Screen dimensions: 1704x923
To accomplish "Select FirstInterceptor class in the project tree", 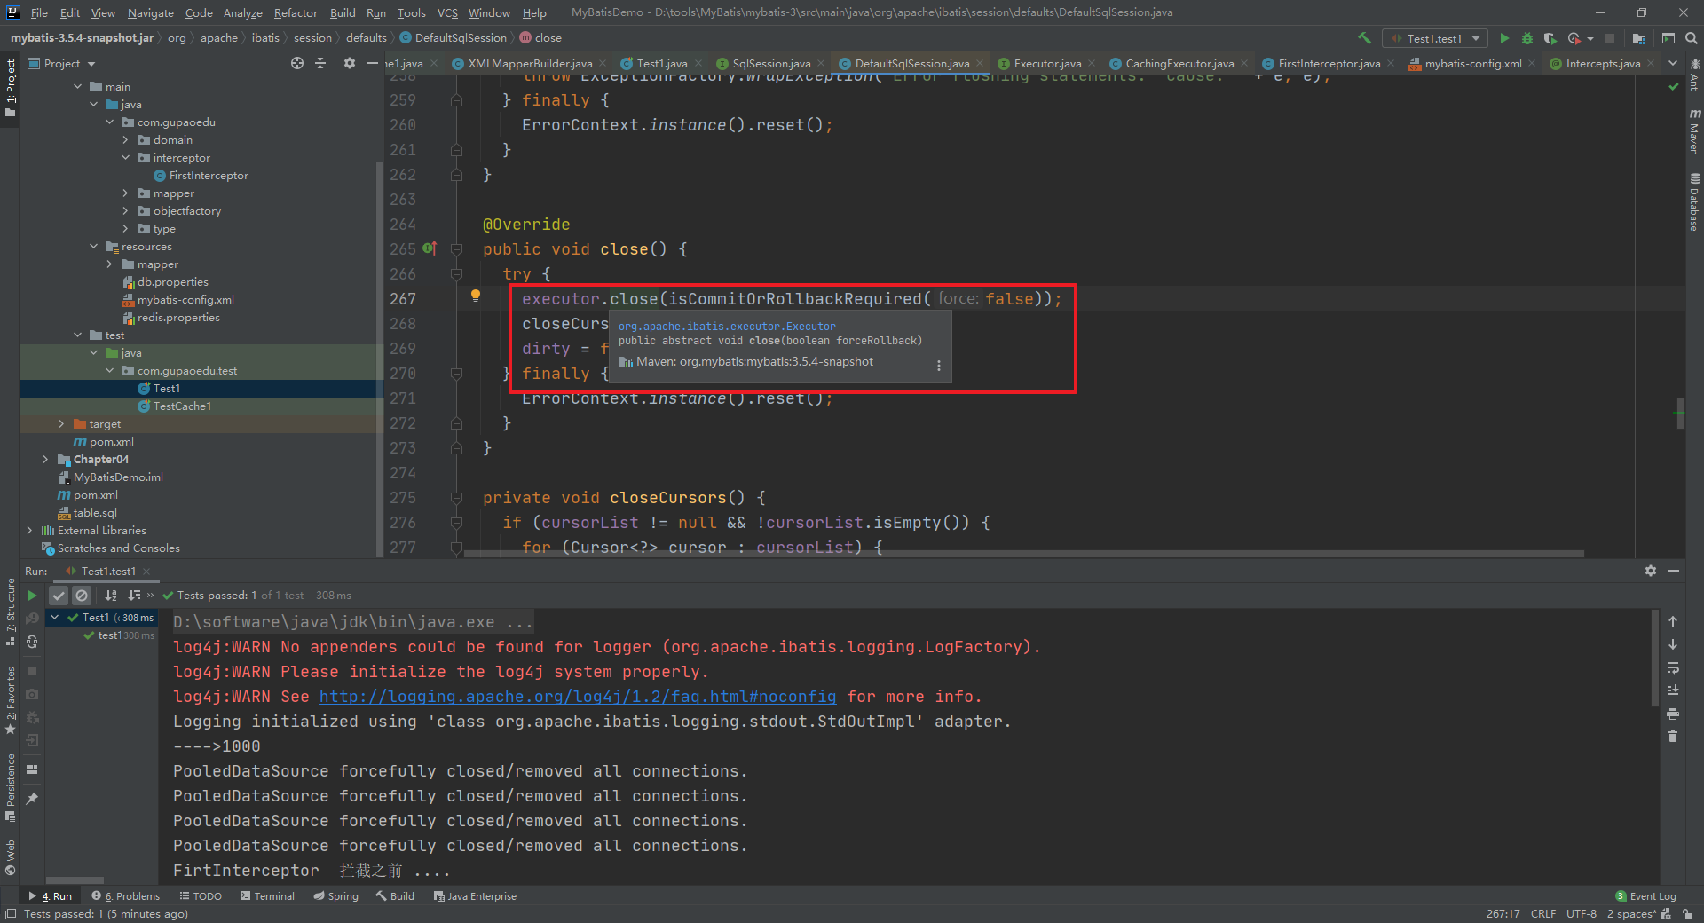I will [209, 175].
